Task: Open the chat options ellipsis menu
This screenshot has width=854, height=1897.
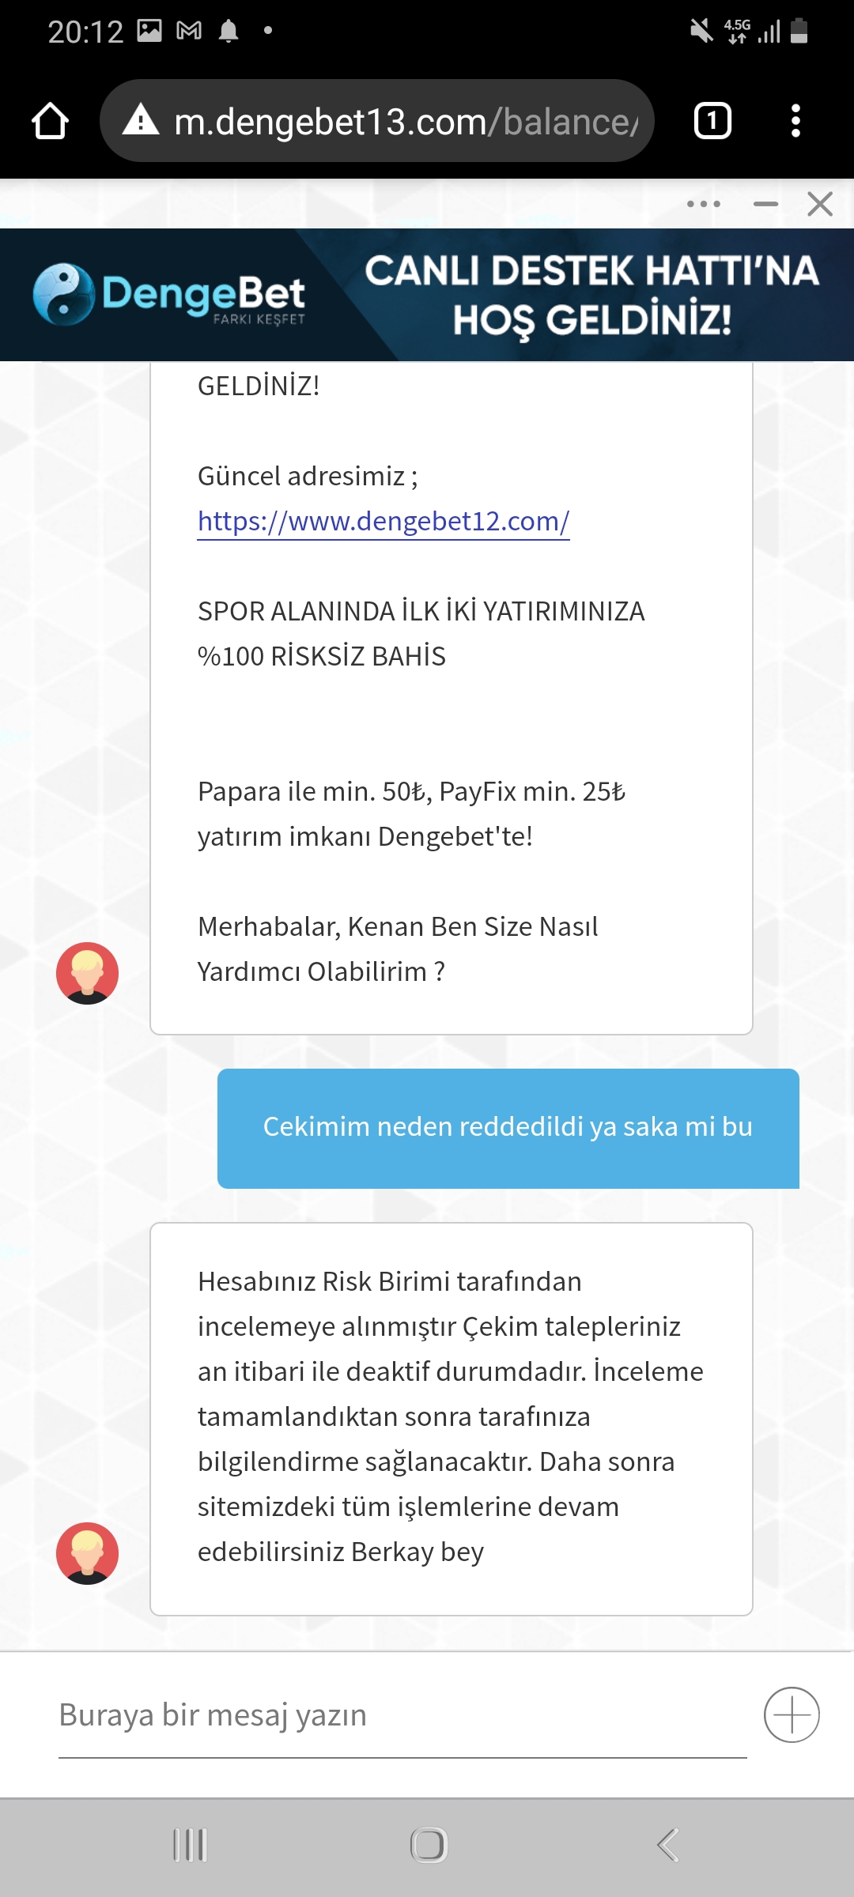Action: (x=704, y=204)
